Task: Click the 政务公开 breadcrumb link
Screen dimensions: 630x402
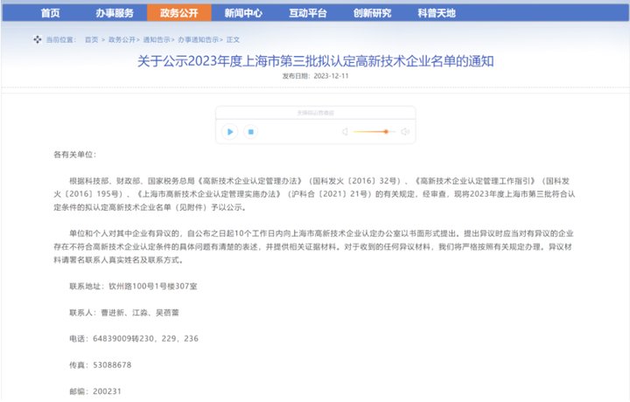Action: click(121, 40)
